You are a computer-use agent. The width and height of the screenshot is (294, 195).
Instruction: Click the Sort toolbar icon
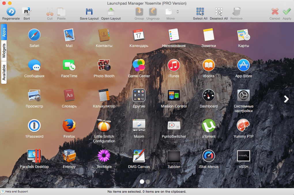(x=27, y=12)
